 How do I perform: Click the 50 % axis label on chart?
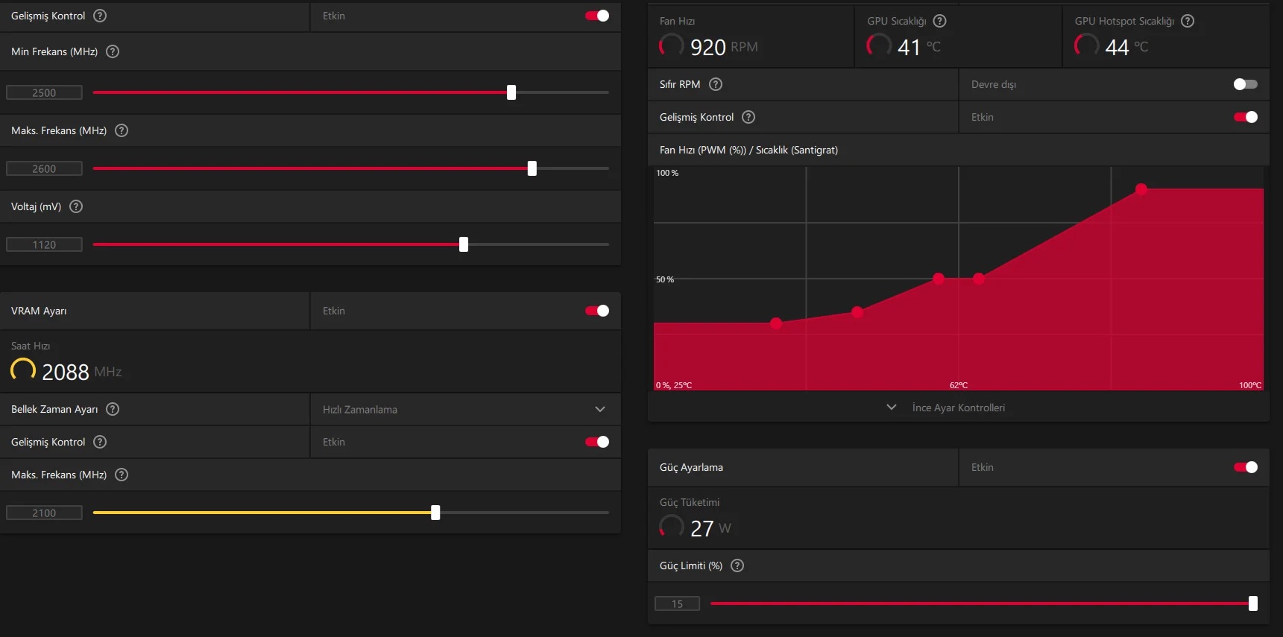(x=665, y=279)
